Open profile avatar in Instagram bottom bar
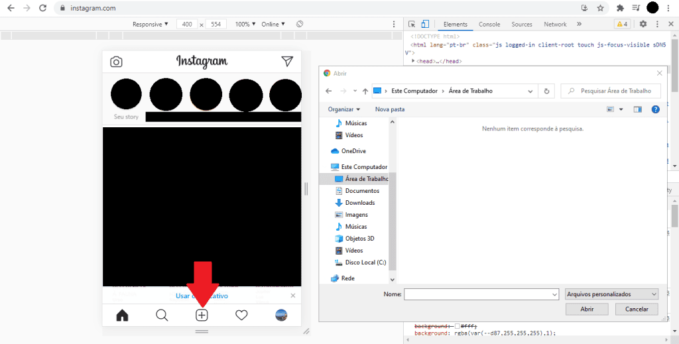Image resolution: width=679 pixels, height=344 pixels. point(281,315)
